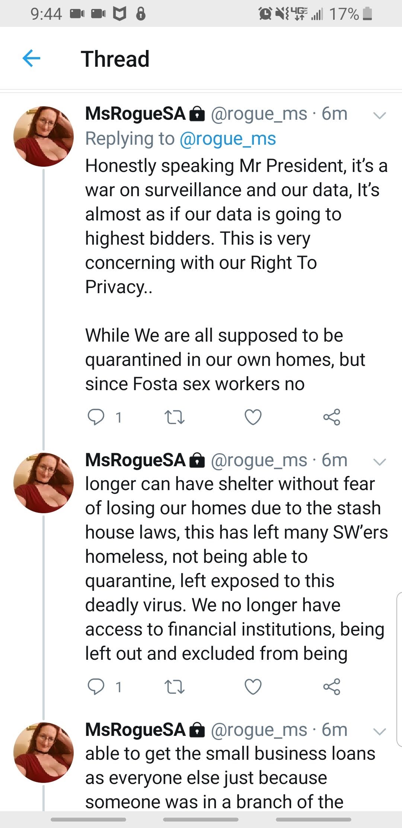The image size is (402, 828).
Task: Retweet the second tweet about financial institutions
Action: coord(174,687)
